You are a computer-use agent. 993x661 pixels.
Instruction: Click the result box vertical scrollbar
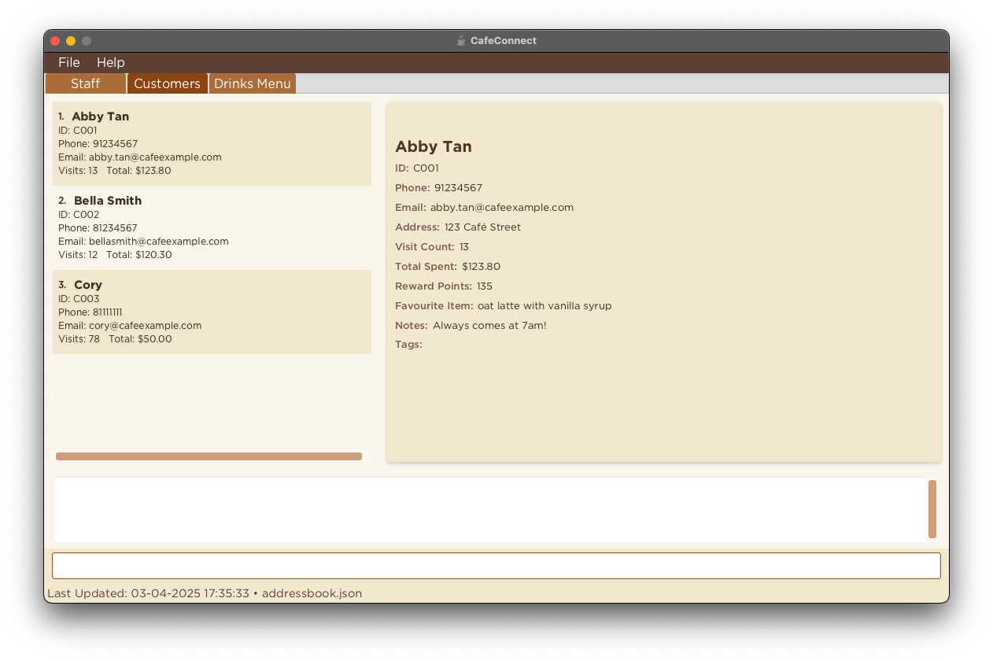[x=932, y=509]
